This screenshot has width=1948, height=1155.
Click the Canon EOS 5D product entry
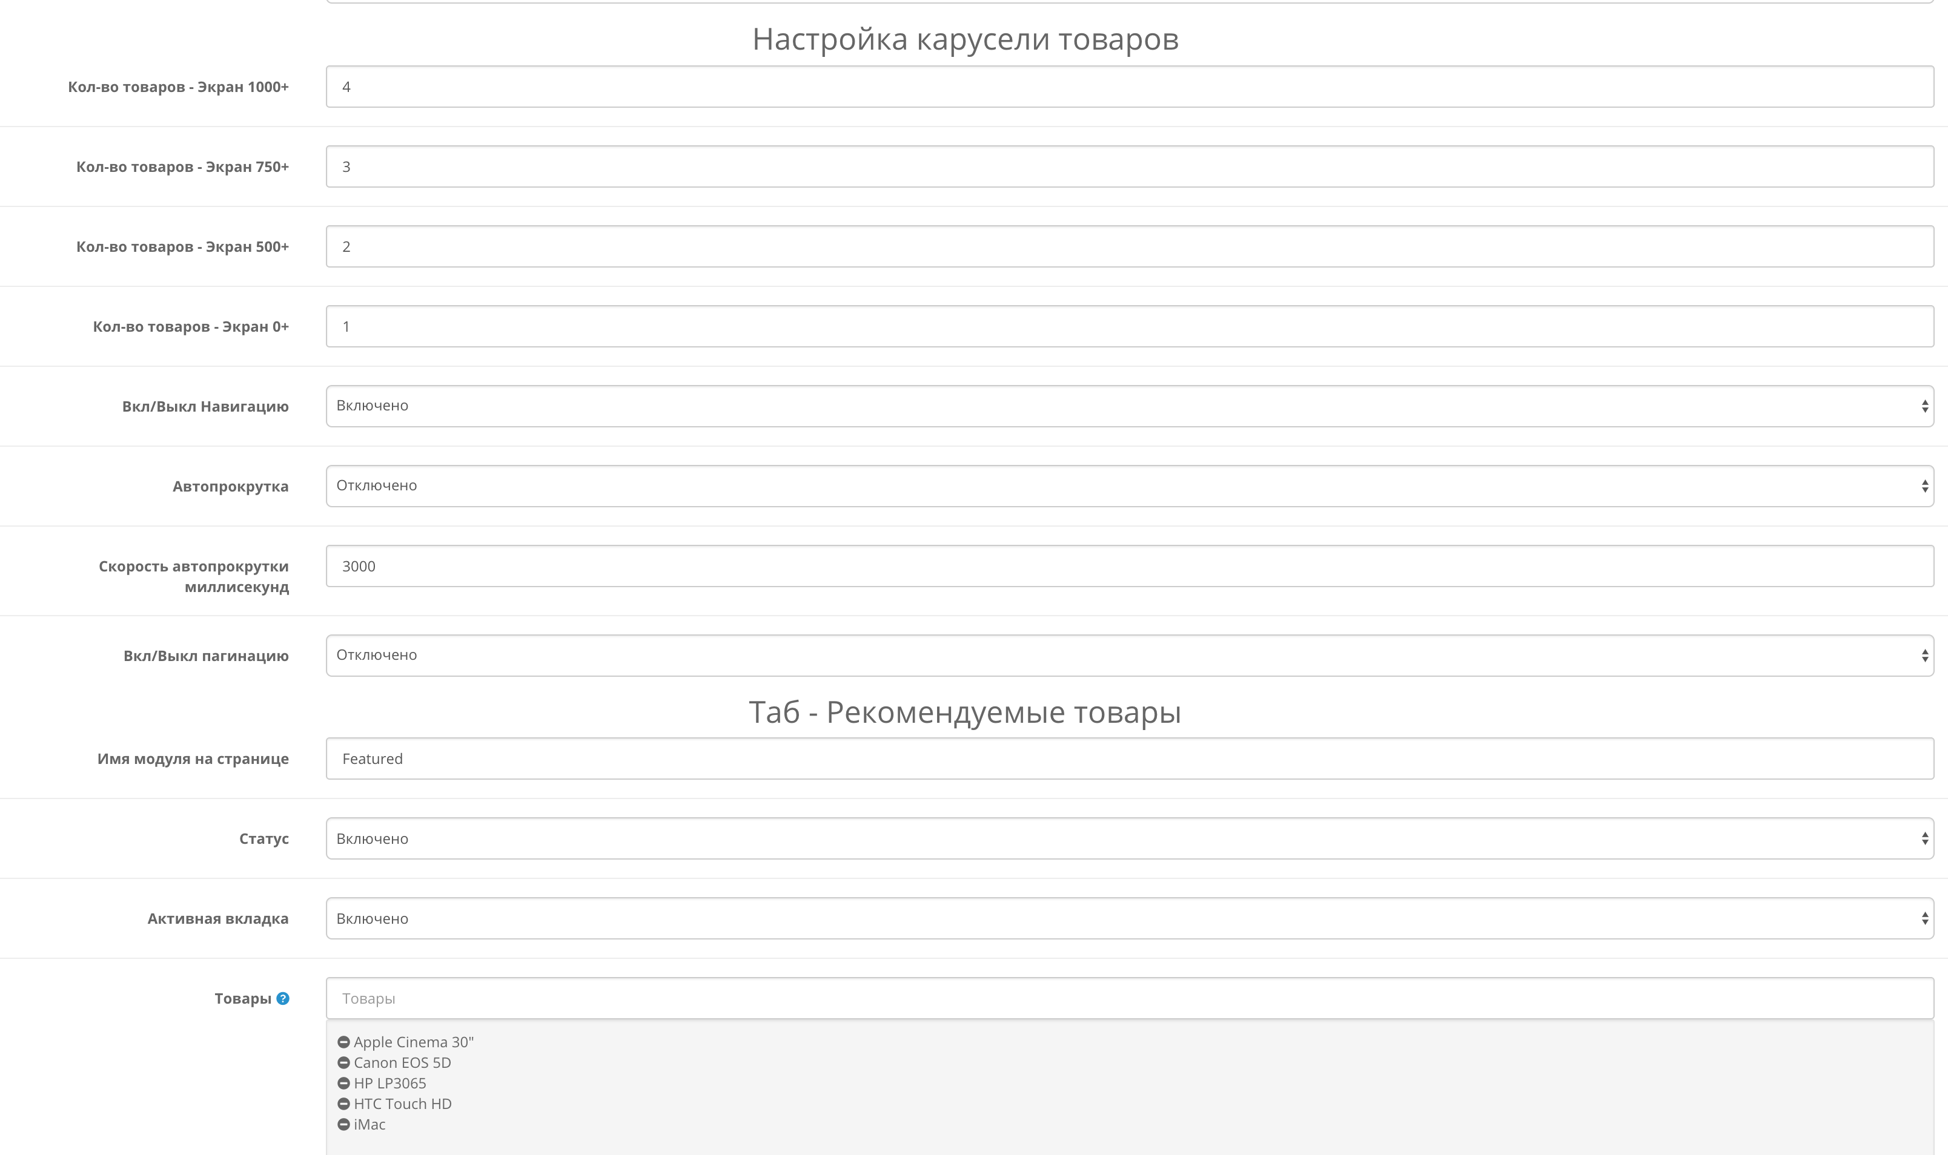(x=403, y=1062)
